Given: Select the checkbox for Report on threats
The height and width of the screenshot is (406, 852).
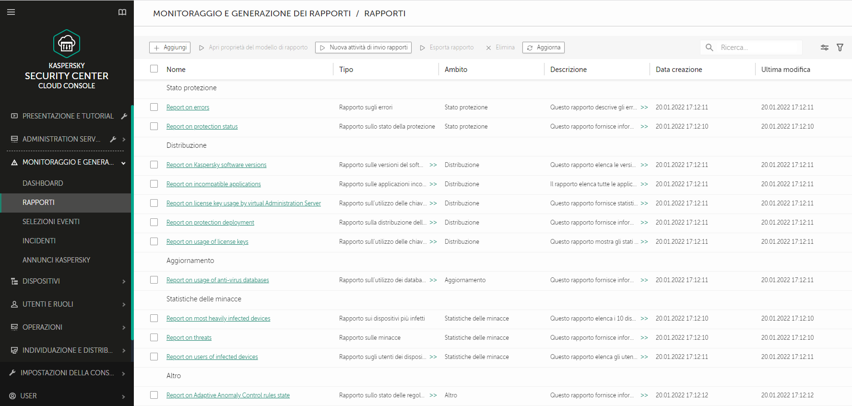Looking at the screenshot, I should coord(154,337).
